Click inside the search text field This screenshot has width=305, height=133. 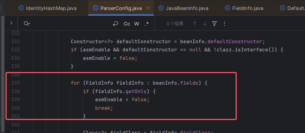coord(70,24)
